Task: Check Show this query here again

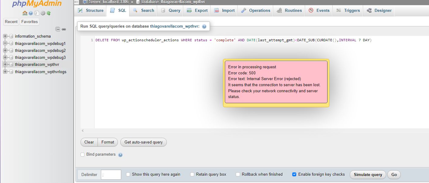Action: [x=128, y=174]
